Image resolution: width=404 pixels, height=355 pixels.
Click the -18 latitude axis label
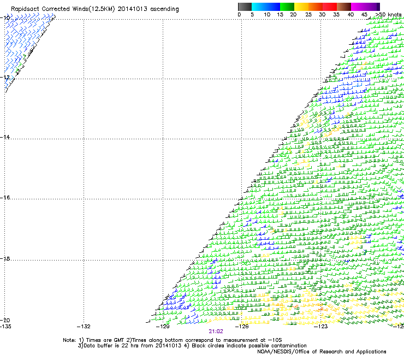click(5, 258)
